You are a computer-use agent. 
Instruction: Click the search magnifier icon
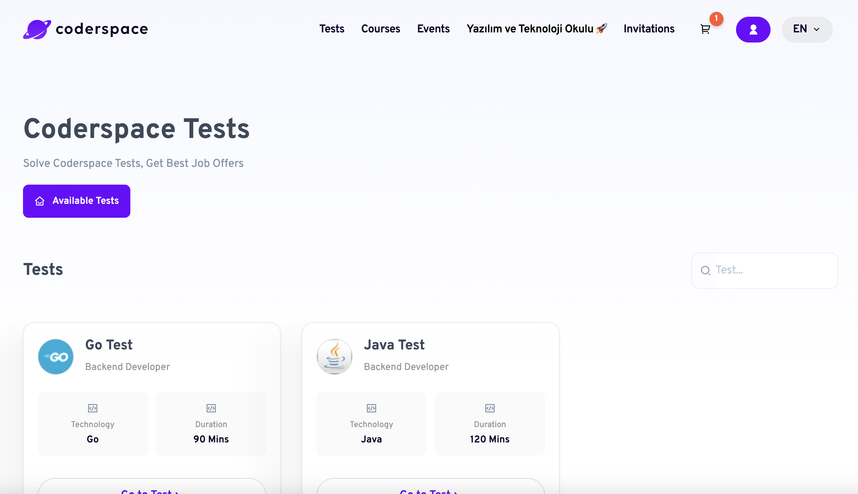coord(705,270)
